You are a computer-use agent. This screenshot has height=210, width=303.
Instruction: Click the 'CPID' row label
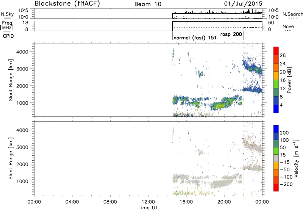(x=8, y=36)
